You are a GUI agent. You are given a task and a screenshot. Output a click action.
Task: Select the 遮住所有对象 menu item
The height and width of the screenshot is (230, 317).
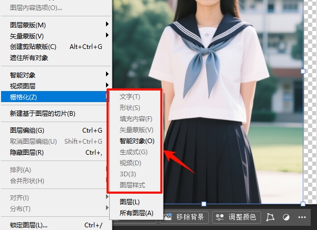click(x=56, y=58)
